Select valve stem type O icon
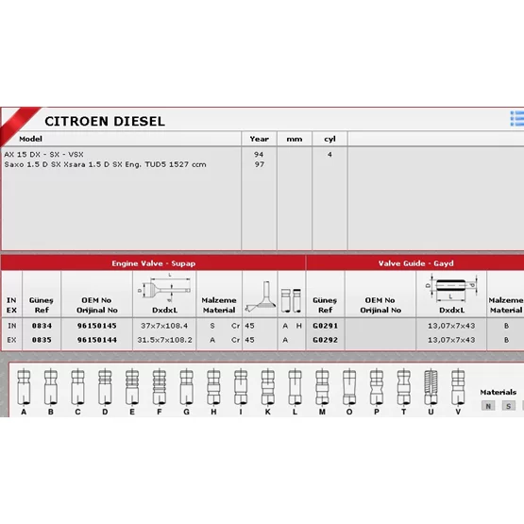 [349, 387]
